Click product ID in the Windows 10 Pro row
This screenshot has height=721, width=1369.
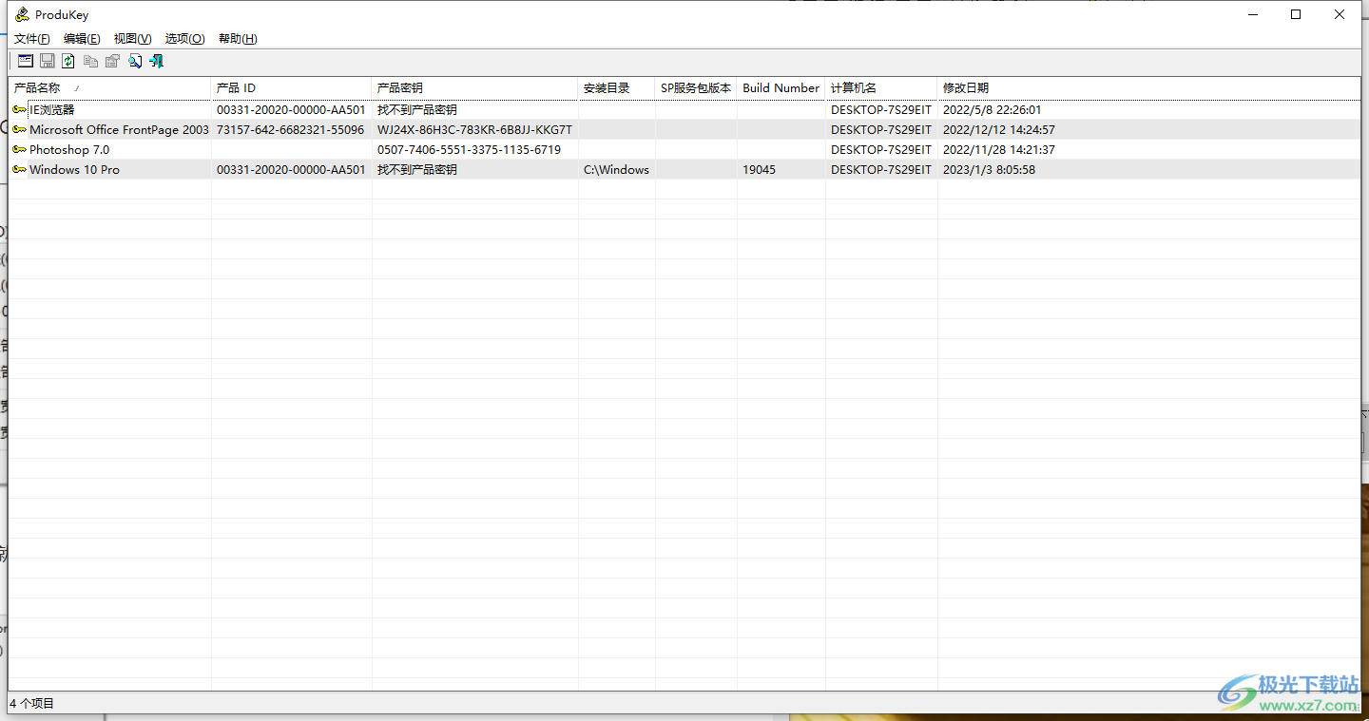coord(291,169)
